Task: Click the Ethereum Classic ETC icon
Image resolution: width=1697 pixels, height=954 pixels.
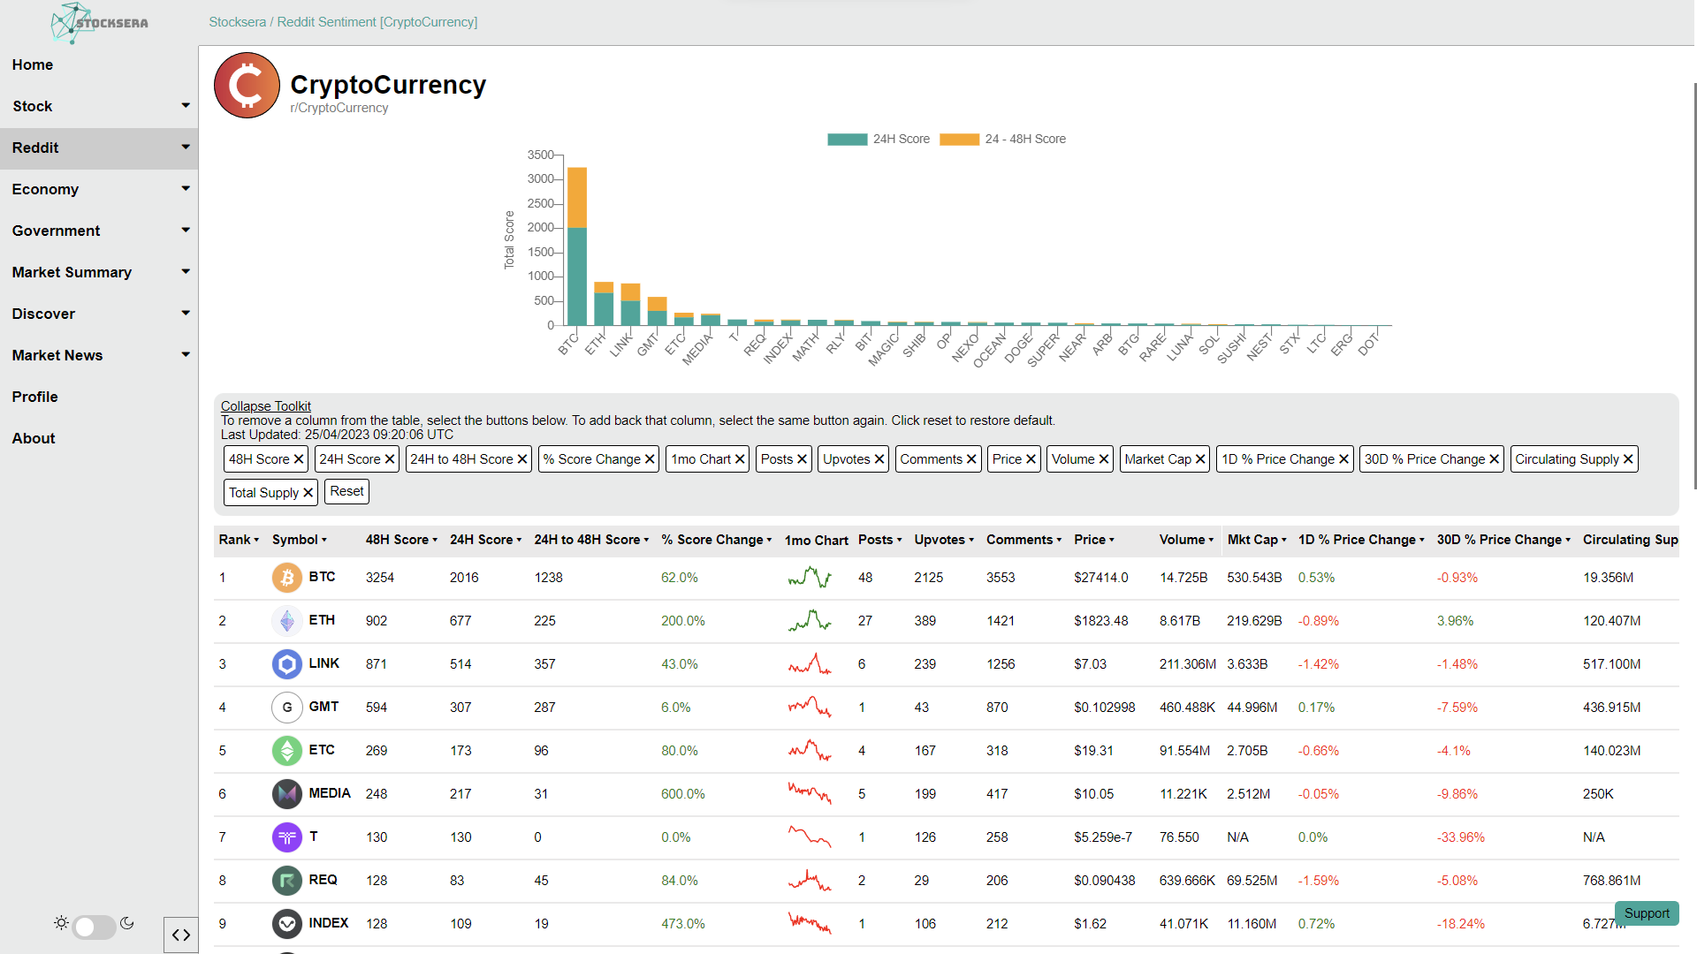Action: (286, 751)
